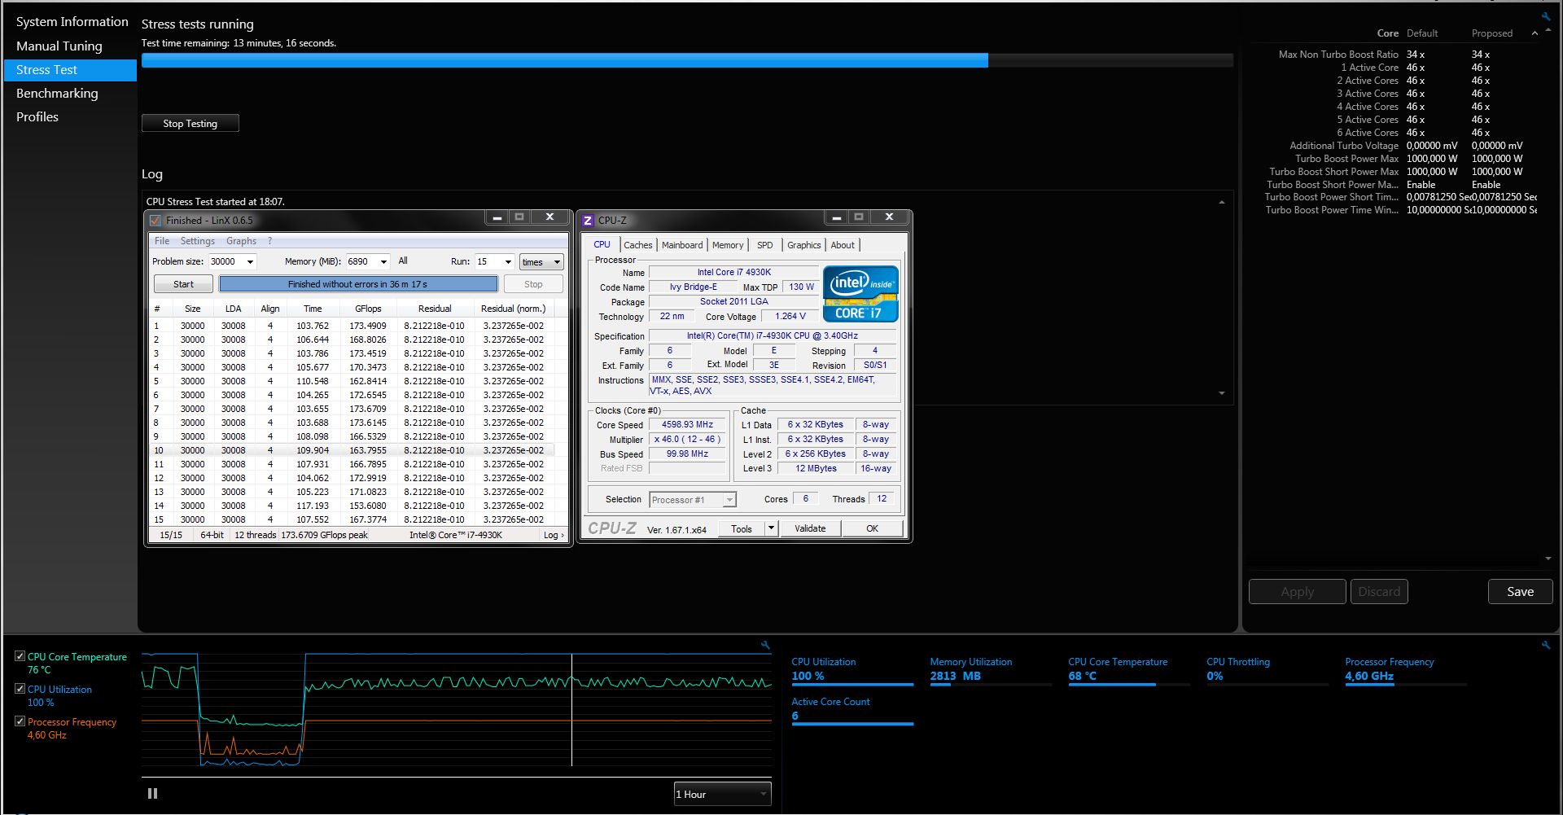Click the stress test progress bar
The height and width of the screenshot is (815, 1563).
point(686,60)
